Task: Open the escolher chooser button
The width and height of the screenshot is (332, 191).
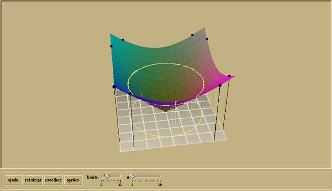Action: click(x=53, y=180)
